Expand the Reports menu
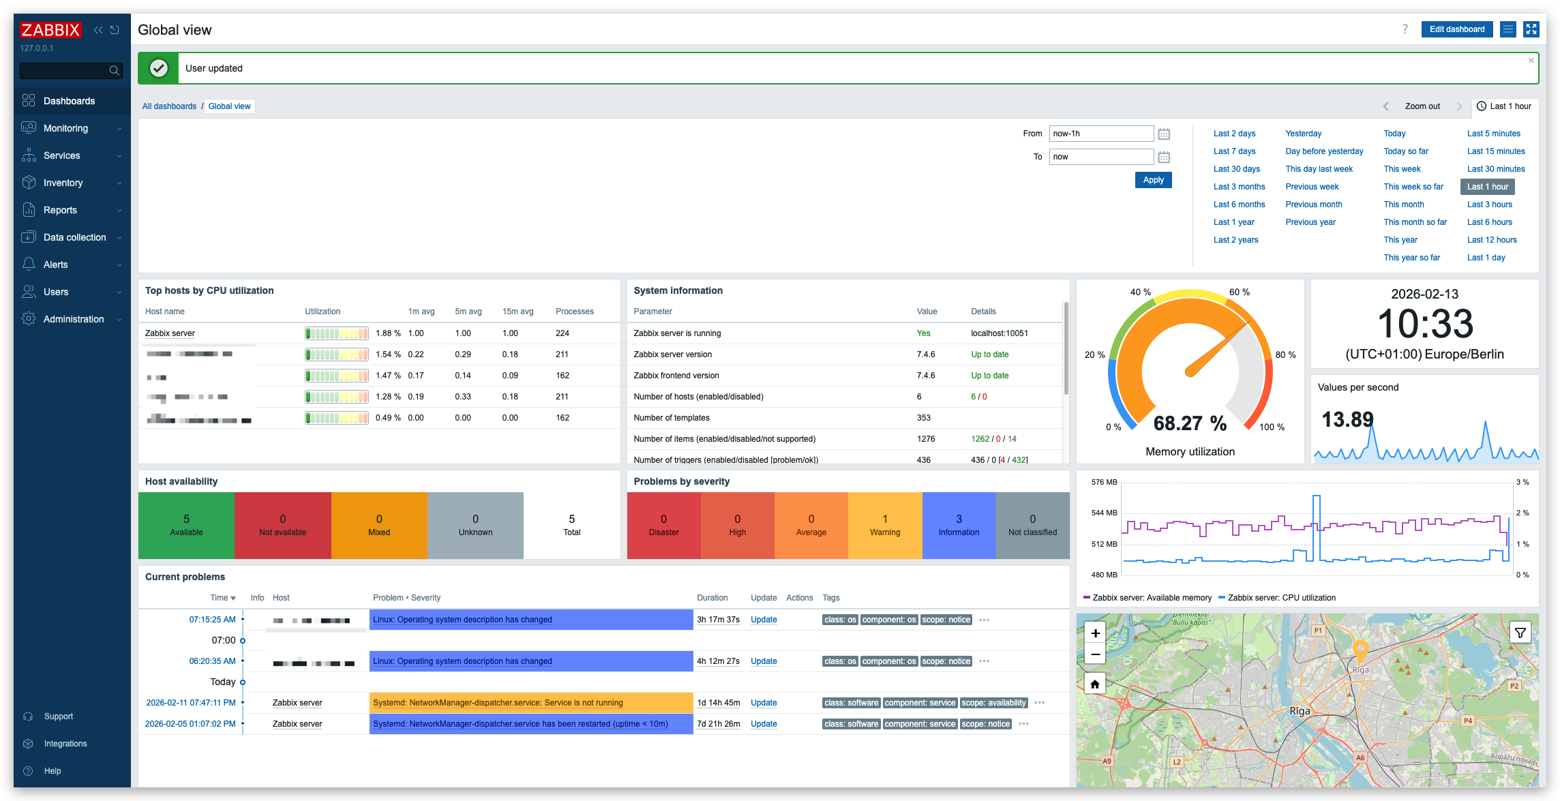 point(72,210)
